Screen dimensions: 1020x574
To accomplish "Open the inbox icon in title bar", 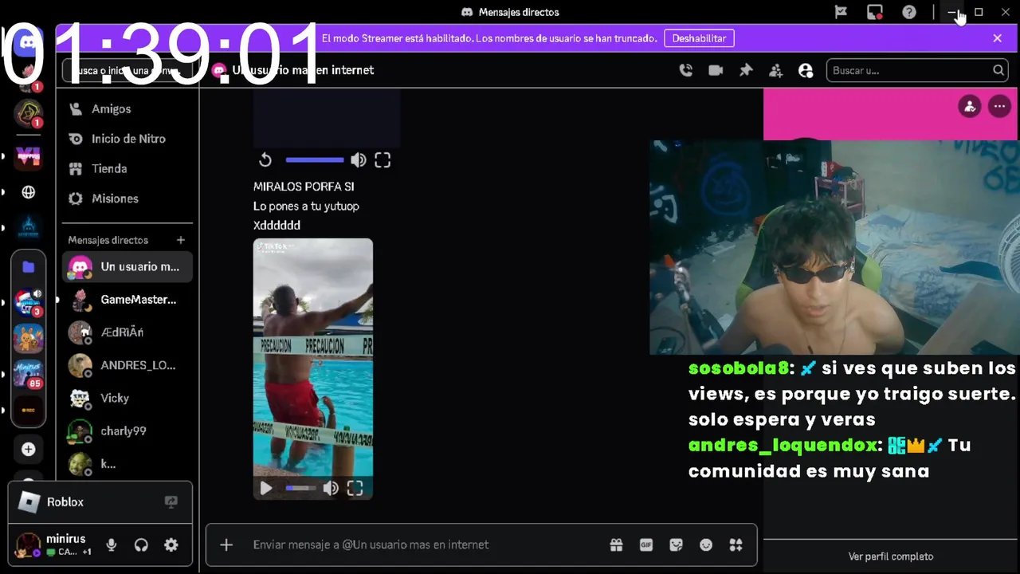I will [875, 12].
